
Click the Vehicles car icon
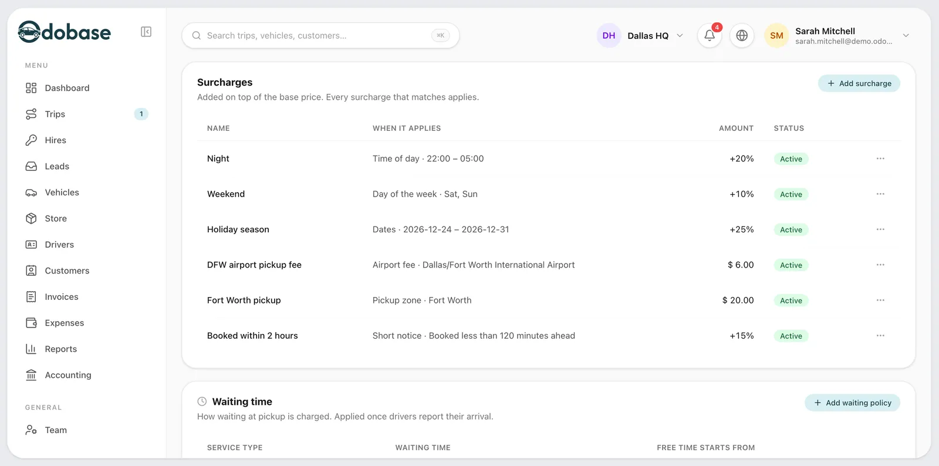pyautogui.click(x=31, y=193)
